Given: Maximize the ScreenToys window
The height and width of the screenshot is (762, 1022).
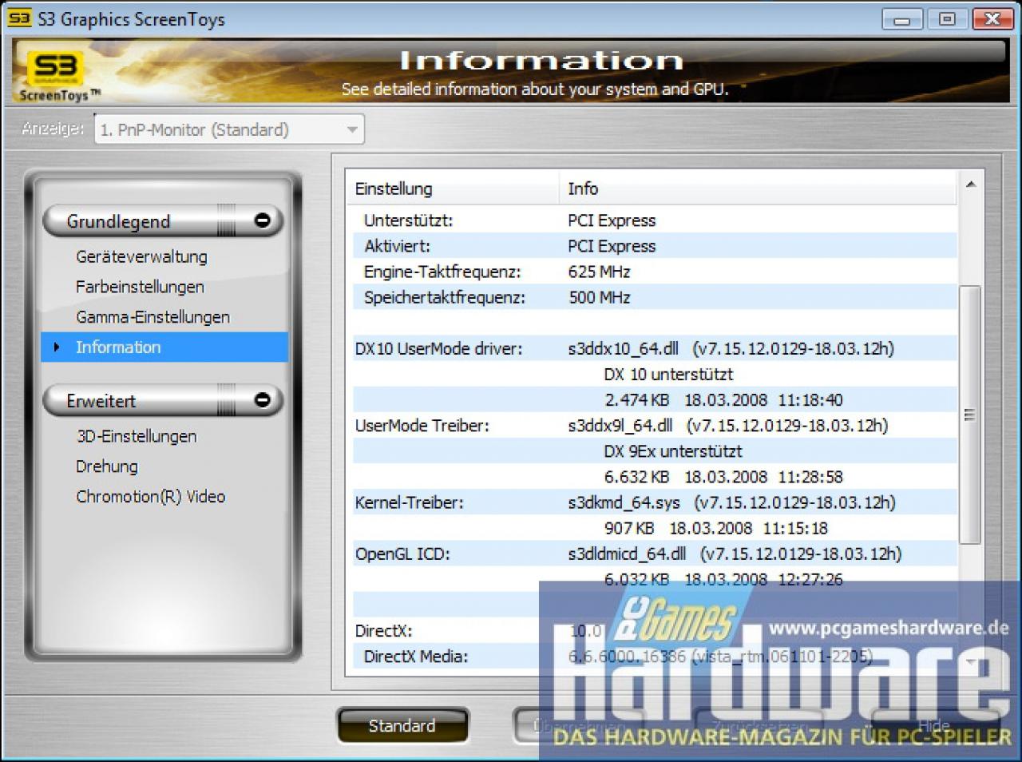Looking at the screenshot, I should pos(947,19).
